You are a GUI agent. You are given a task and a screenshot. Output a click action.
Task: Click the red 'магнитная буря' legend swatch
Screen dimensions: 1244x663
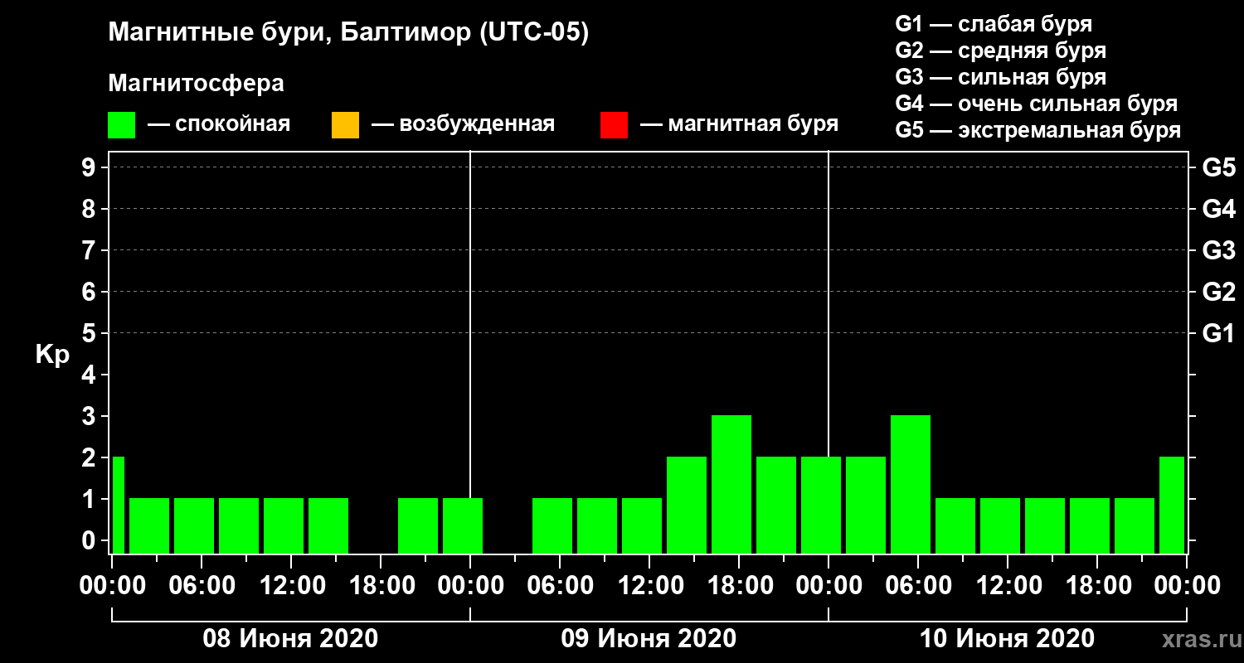pyautogui.click(x=614, y=125)
